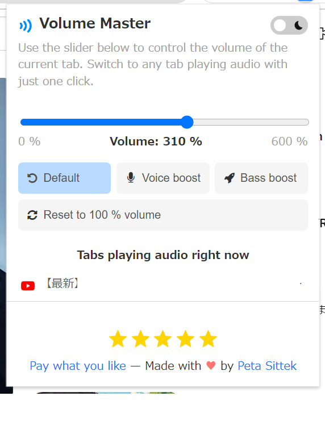
Task: Enable the Voice boost preset
Action: click(x=163, y=178)
